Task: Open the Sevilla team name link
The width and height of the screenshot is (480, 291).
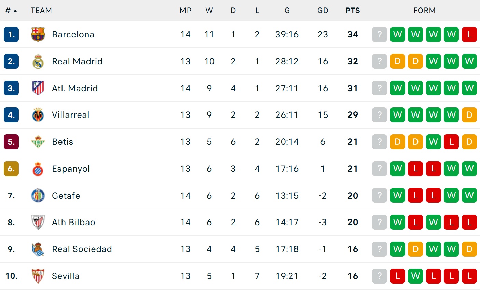Action: tap(66, 276)
